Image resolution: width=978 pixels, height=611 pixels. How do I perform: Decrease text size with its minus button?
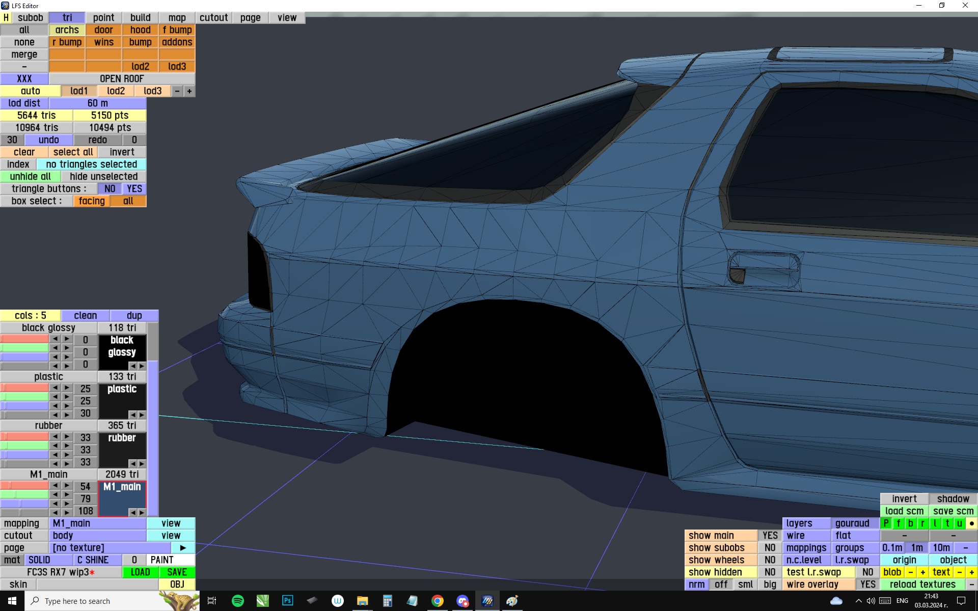coord(959,572)
